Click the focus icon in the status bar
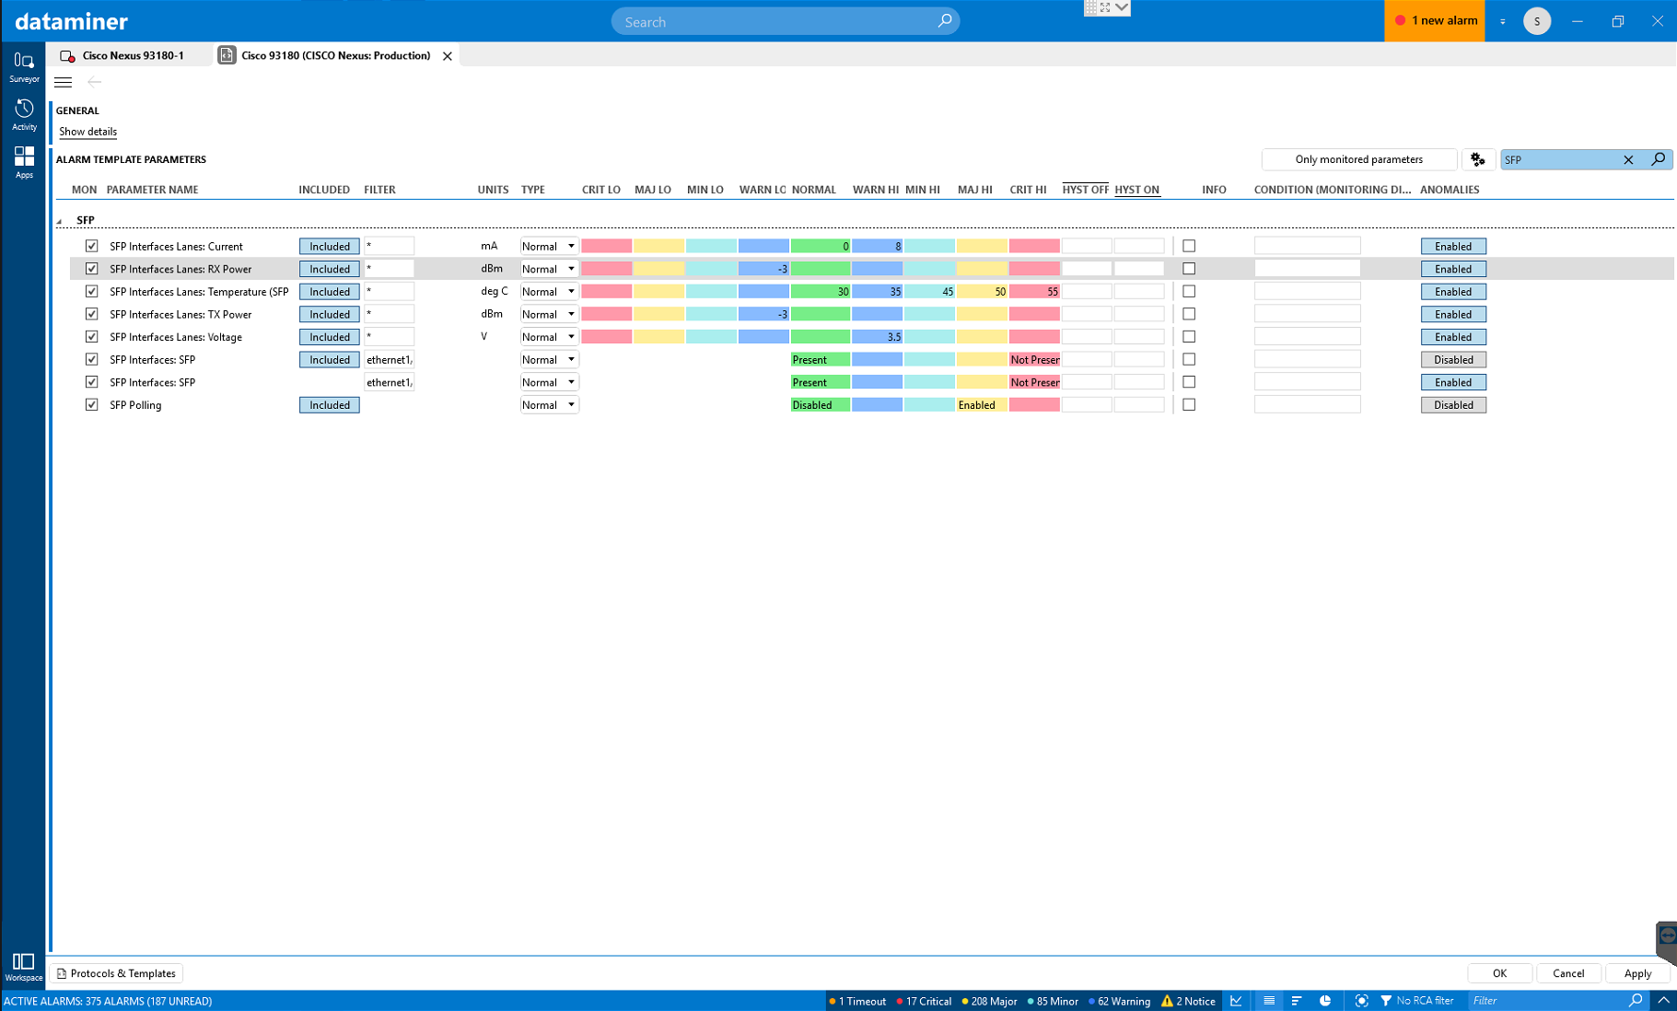Screen dimensions: 1677x1011 pos(1361,1001)
